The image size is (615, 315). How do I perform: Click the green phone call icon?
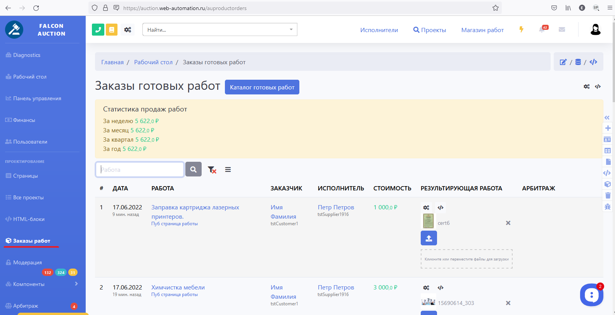tap(98, 30)
